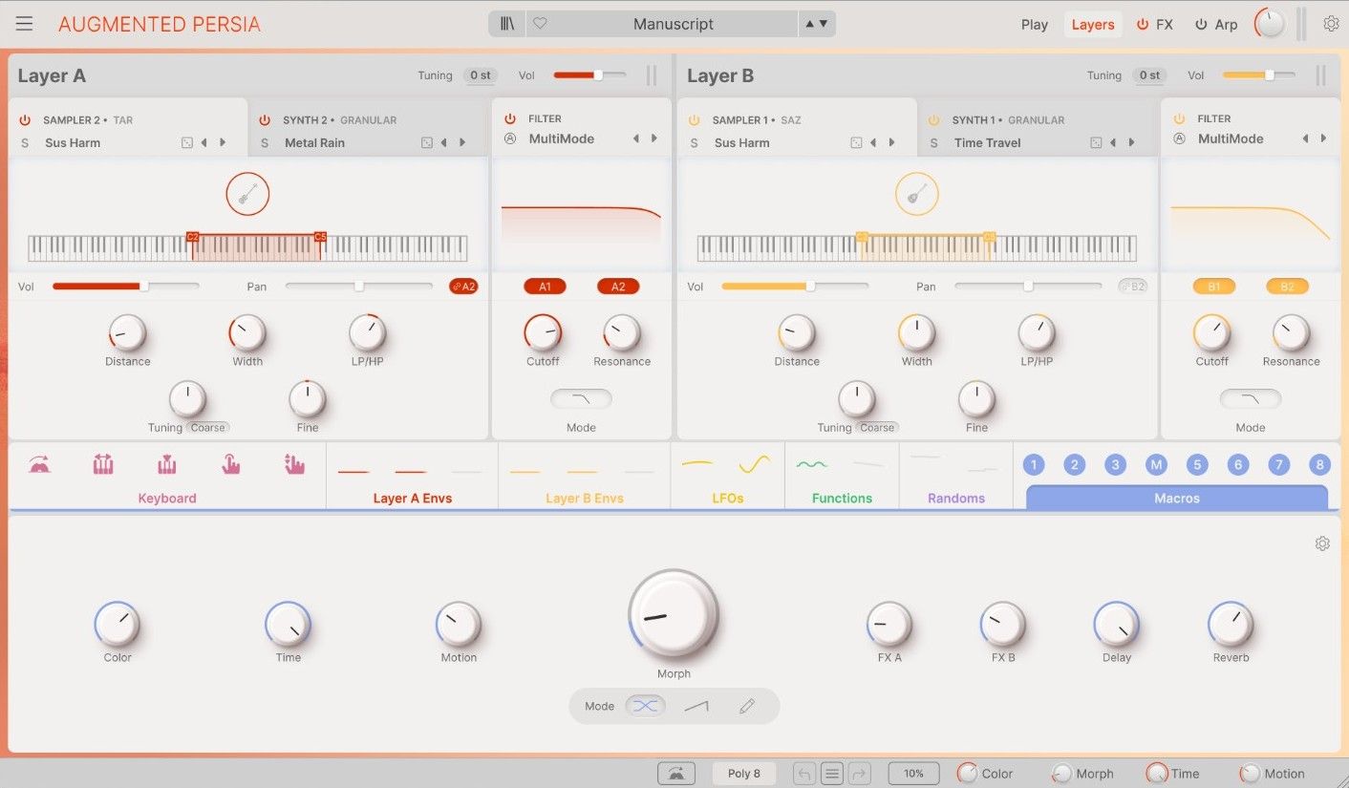The width and height of the screenshot is (1349, 788).
Task: Enable the Arp power toggle
Action: [1201, 24]
